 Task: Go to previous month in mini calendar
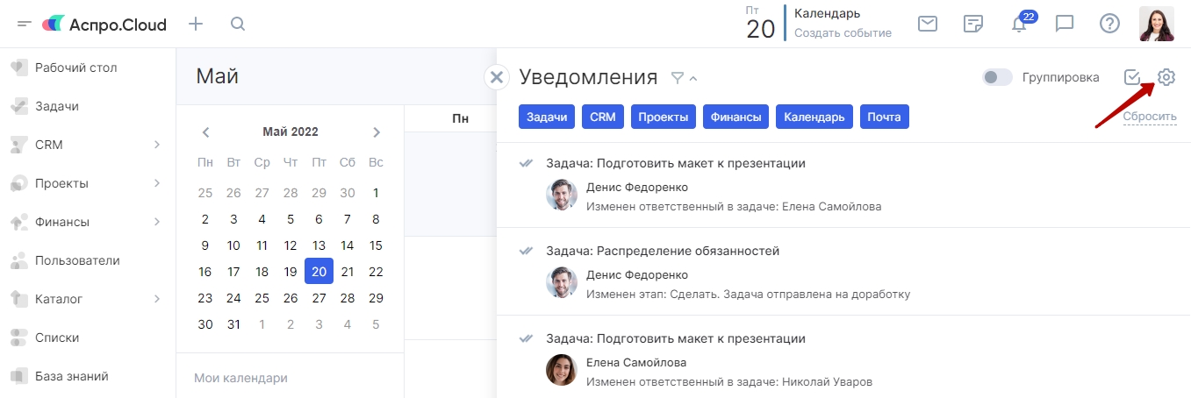point(205,132)
